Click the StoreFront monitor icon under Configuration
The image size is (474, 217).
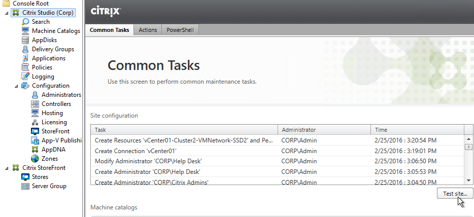(x=36, y=131)
